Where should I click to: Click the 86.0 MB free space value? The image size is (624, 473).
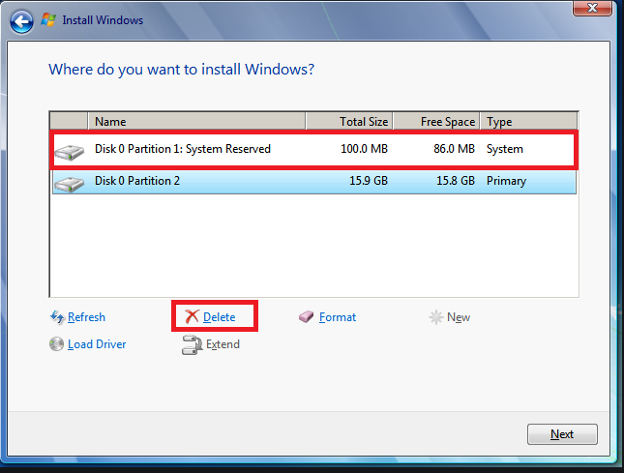[454, 149]
